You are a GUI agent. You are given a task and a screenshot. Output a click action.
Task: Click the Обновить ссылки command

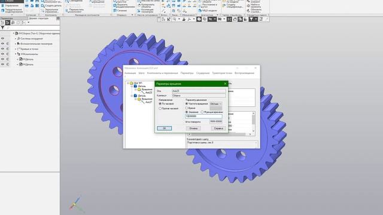[x=254, y=11]
